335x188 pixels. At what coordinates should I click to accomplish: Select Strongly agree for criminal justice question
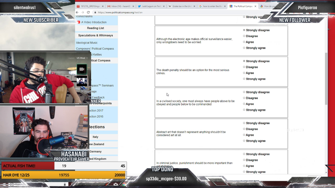pos(244,172)
